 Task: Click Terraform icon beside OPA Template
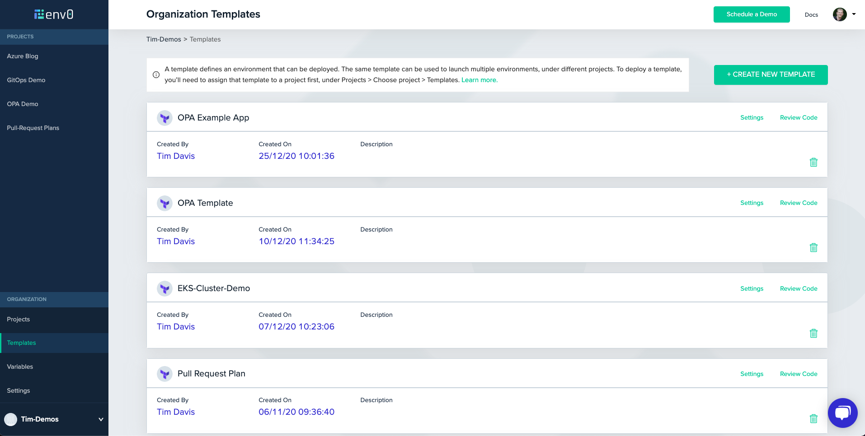(165, 204)
